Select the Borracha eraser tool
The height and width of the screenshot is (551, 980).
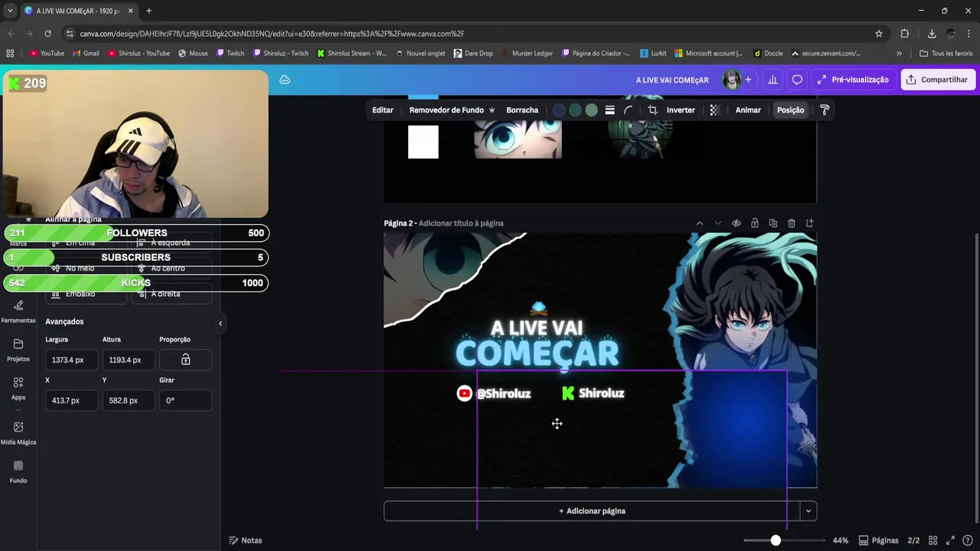pos(522,110)
